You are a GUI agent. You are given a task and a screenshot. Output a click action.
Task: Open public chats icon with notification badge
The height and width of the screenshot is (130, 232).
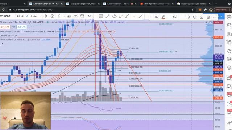[x=229, y=78]
